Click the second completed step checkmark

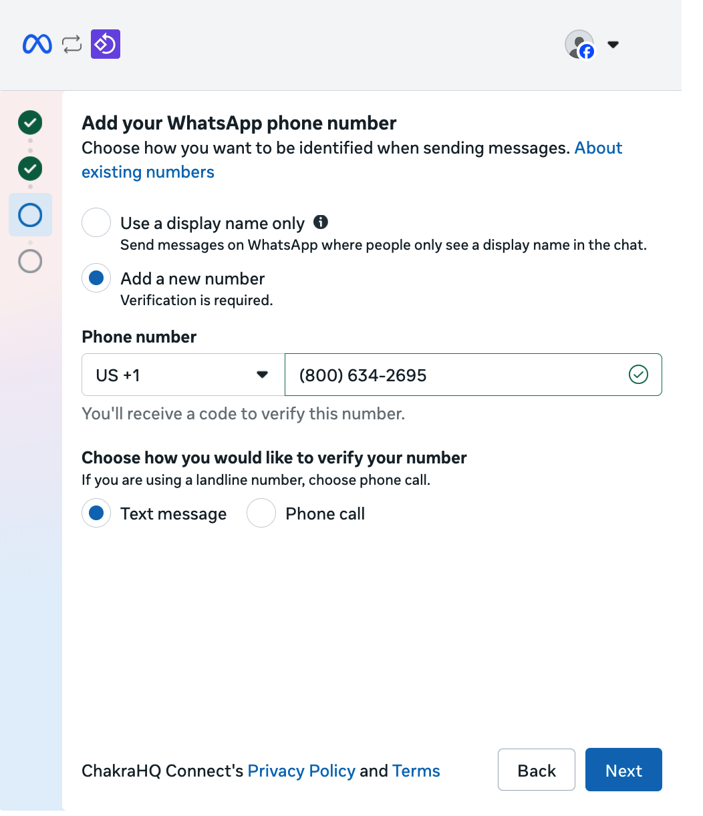[x=30, y=169]
